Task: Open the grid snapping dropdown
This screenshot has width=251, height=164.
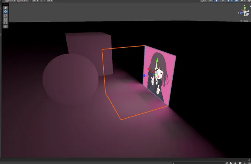Action: [42, 1]
